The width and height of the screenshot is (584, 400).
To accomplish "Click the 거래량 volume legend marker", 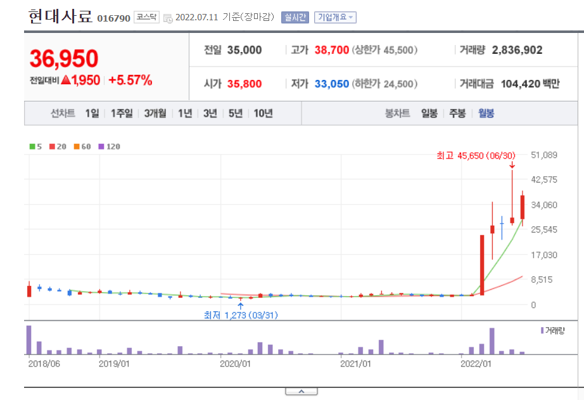I will [x=542, y=330].
